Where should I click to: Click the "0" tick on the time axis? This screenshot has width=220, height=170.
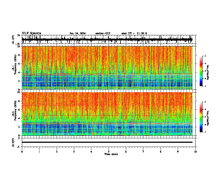22,152
